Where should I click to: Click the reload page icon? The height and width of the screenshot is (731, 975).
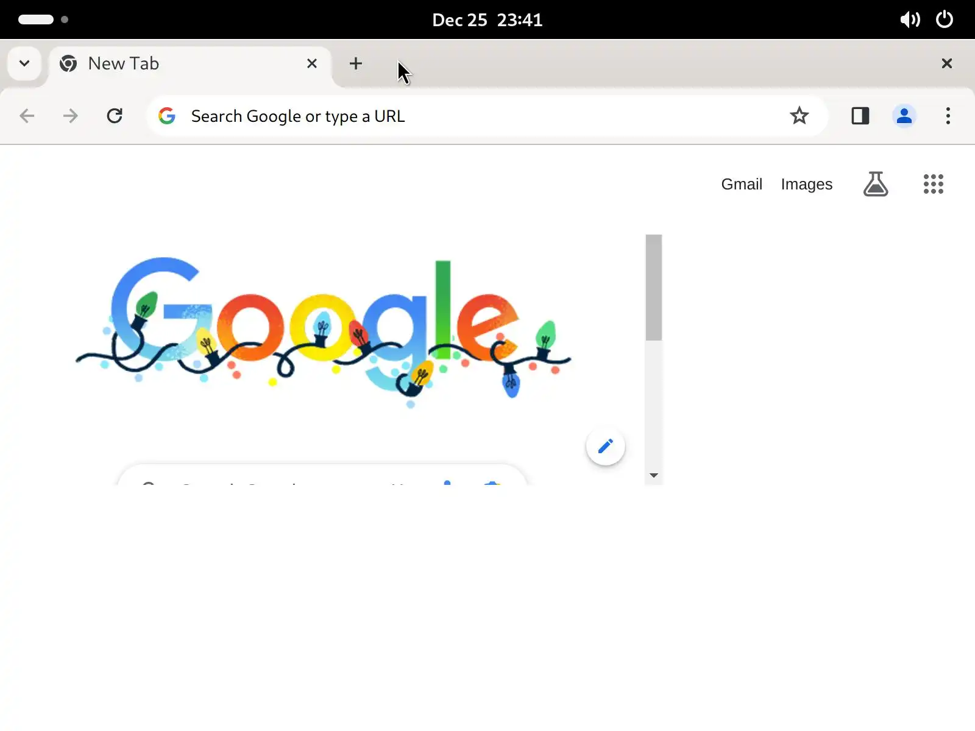[x=115, y=116]
